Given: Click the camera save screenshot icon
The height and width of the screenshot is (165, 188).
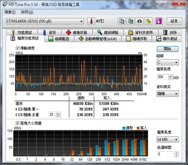Looking at the screenshot, I should coord(140,21).
